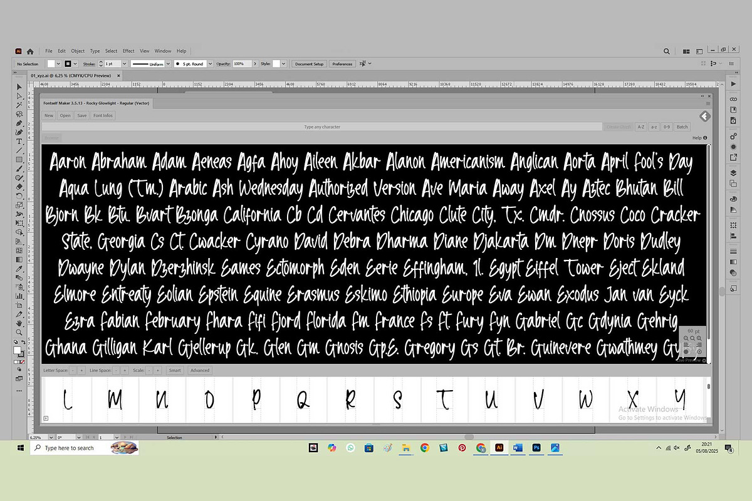Click the Batch button
This screenshot has height=501, width=752.
coord(682,127)
